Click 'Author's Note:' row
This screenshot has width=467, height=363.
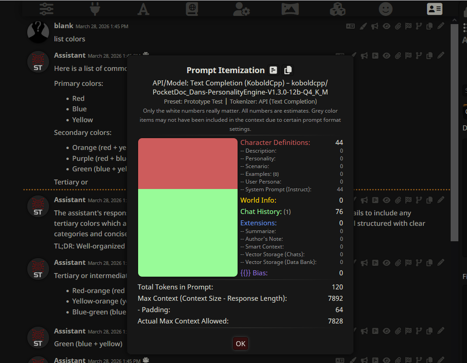[x=292, y=239]
